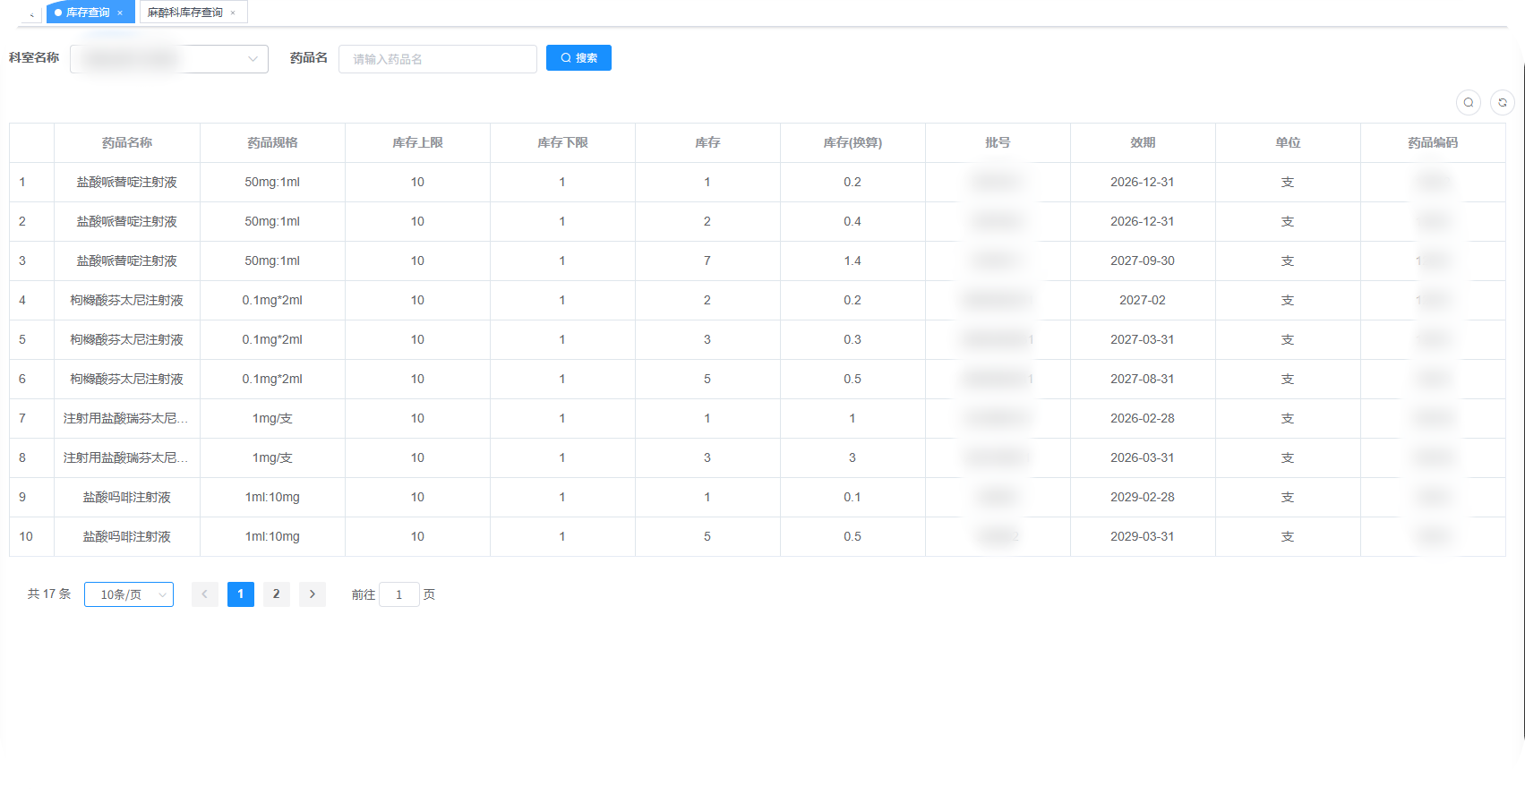Go to next page arrow
The width and height of the screenshot is (1525, 803).
click(313, 594)
